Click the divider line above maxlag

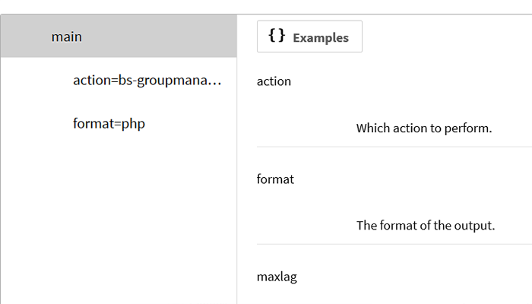[394, 244]
